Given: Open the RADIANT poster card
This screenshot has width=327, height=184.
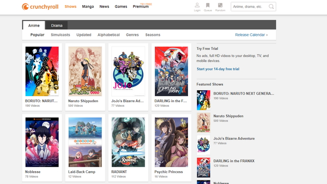Looking at the screenshot, I should (x=128, y=148).
